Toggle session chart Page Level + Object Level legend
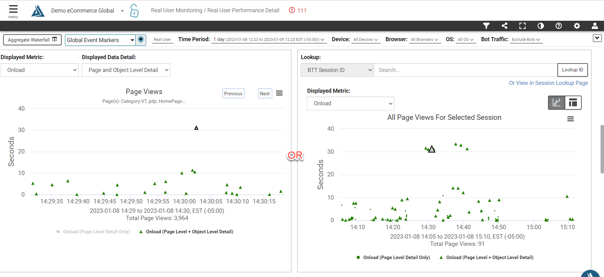The image size is (604, 277). coord(486,258)
